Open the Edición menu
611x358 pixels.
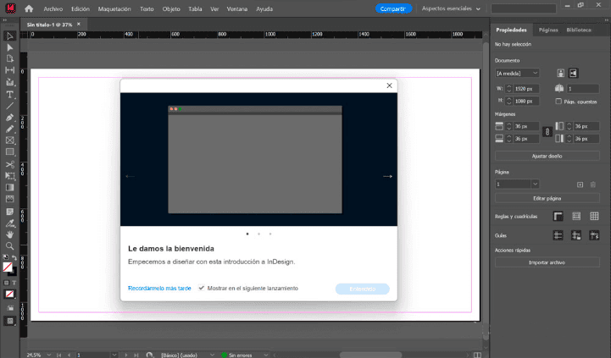pyautogui.click(x=81, y=8)
